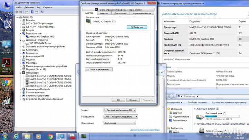Click the network icon in system tray
249x140 pixels.
click(x=225, y=137)
